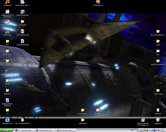Open the Deus Ex Invisible War folder
This screenshot has height=132, width=166.
(158, 61)
